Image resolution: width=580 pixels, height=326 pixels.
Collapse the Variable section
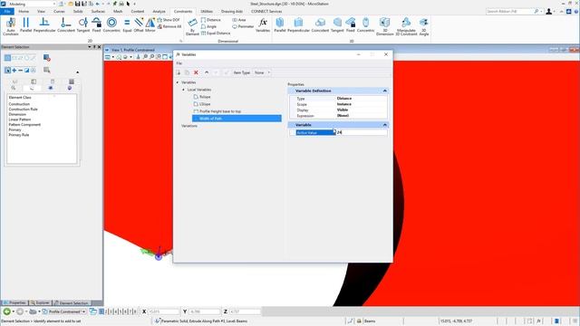click(x=384, y=125)
